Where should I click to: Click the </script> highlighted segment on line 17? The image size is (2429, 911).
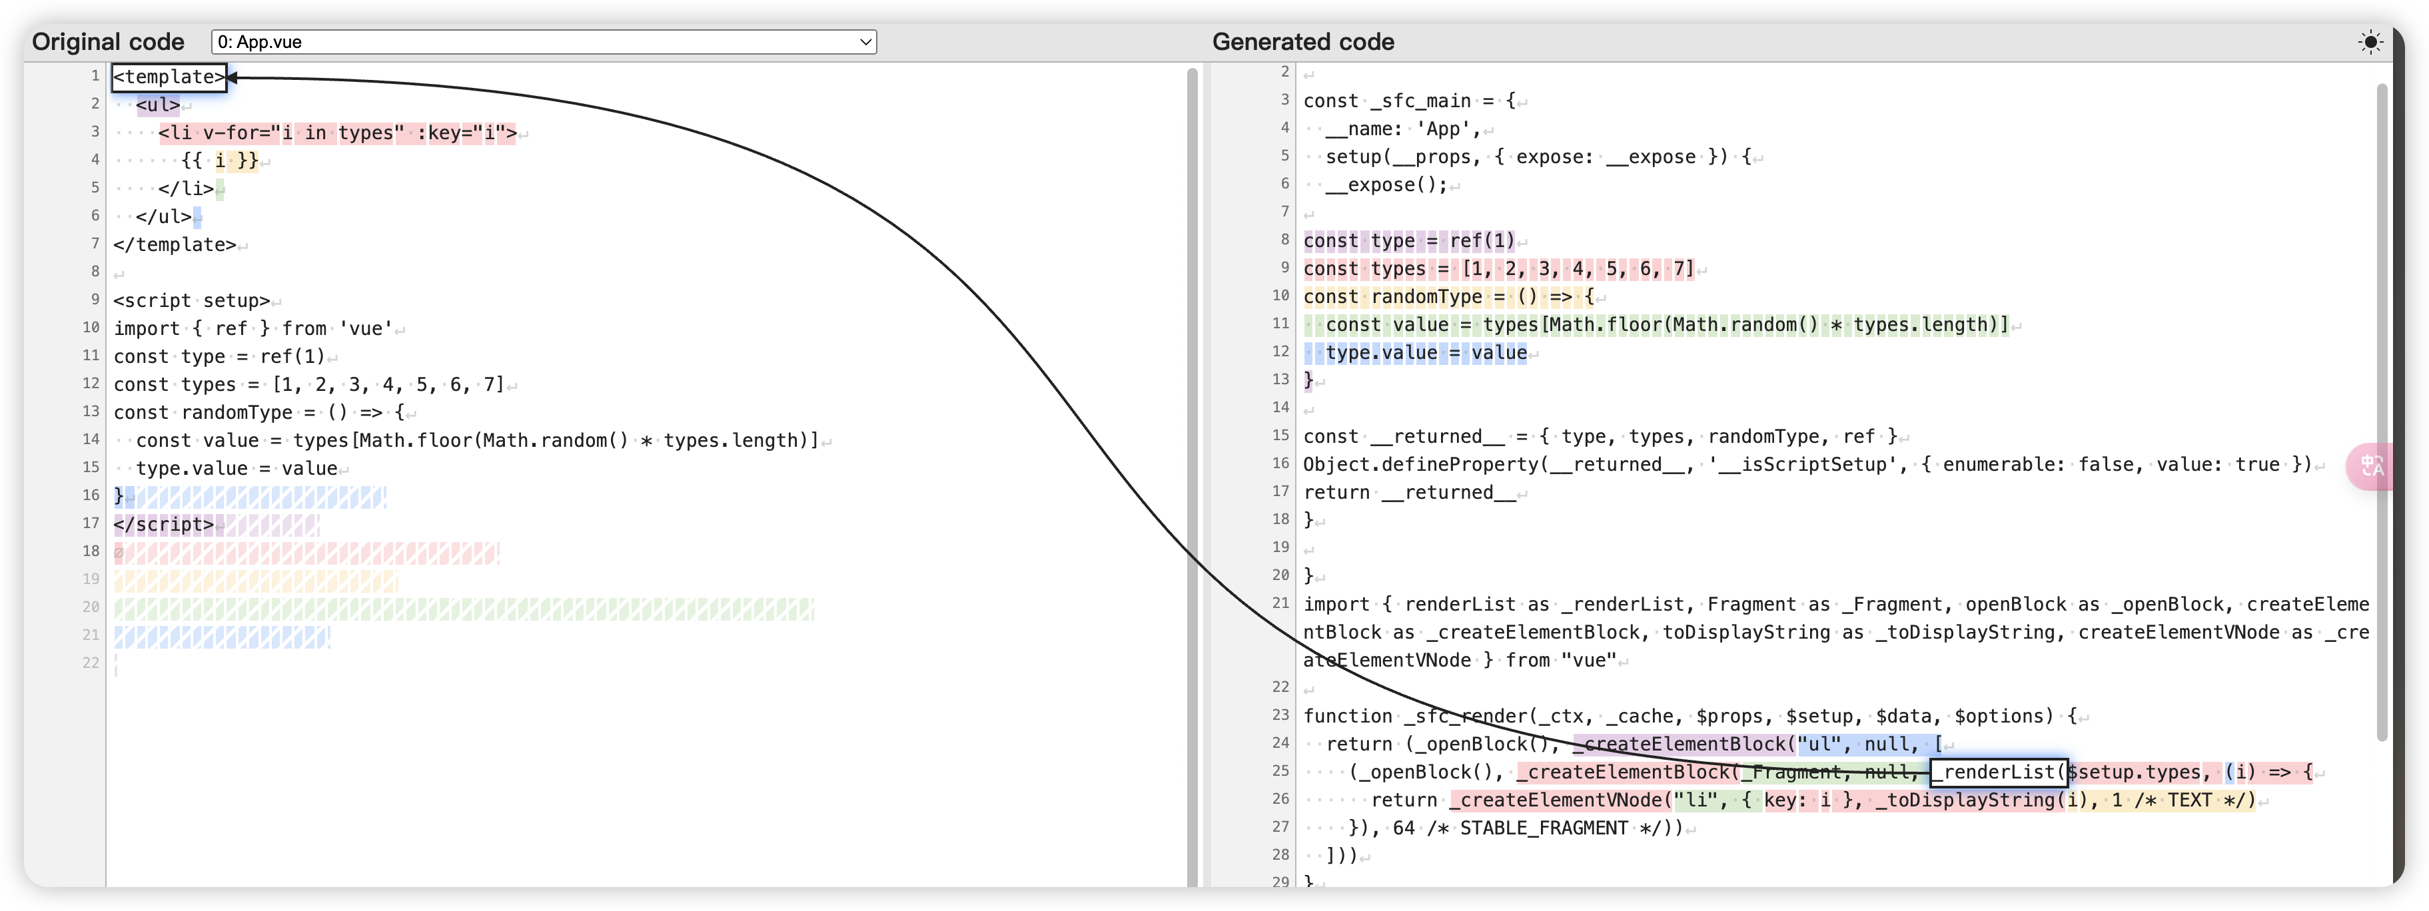[x=163, y=525]
